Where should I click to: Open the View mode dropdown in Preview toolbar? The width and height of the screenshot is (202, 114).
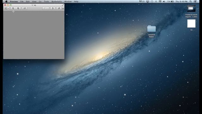coord(7,9)
